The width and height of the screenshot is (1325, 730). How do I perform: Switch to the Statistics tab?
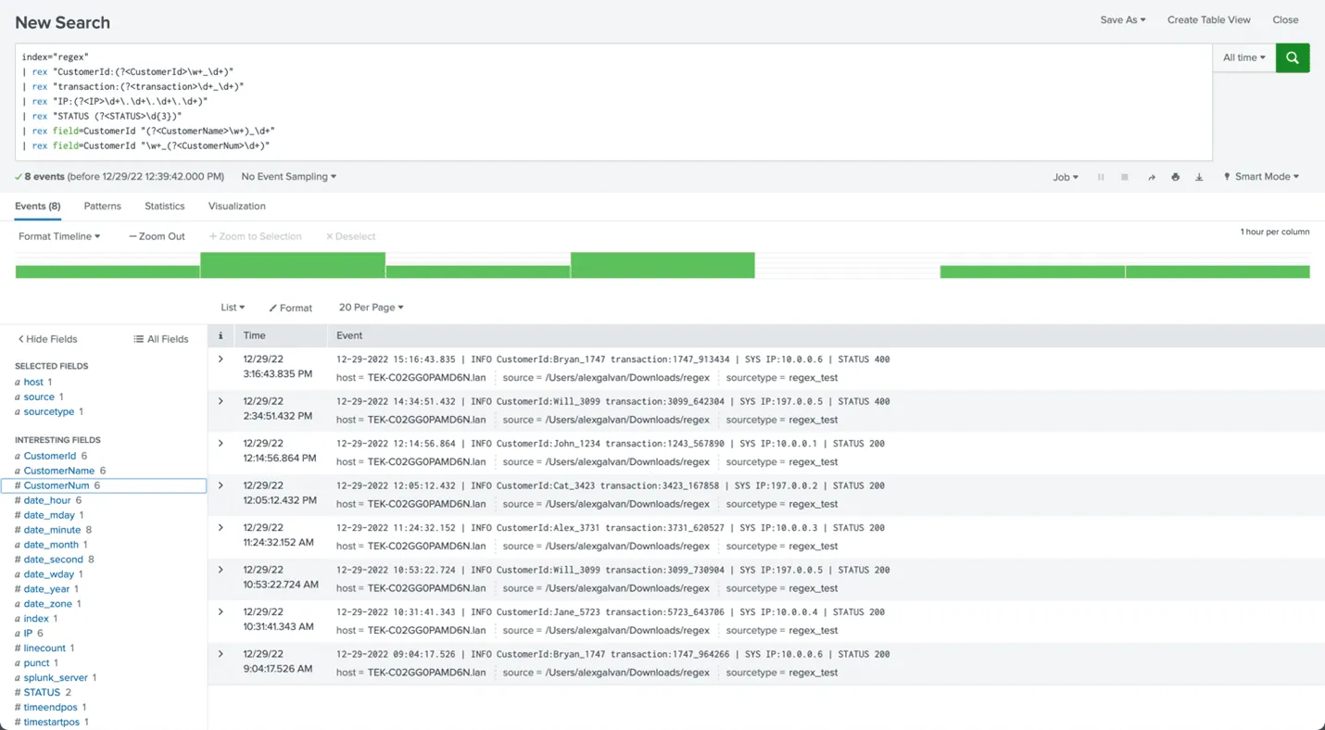click(164, 207)
